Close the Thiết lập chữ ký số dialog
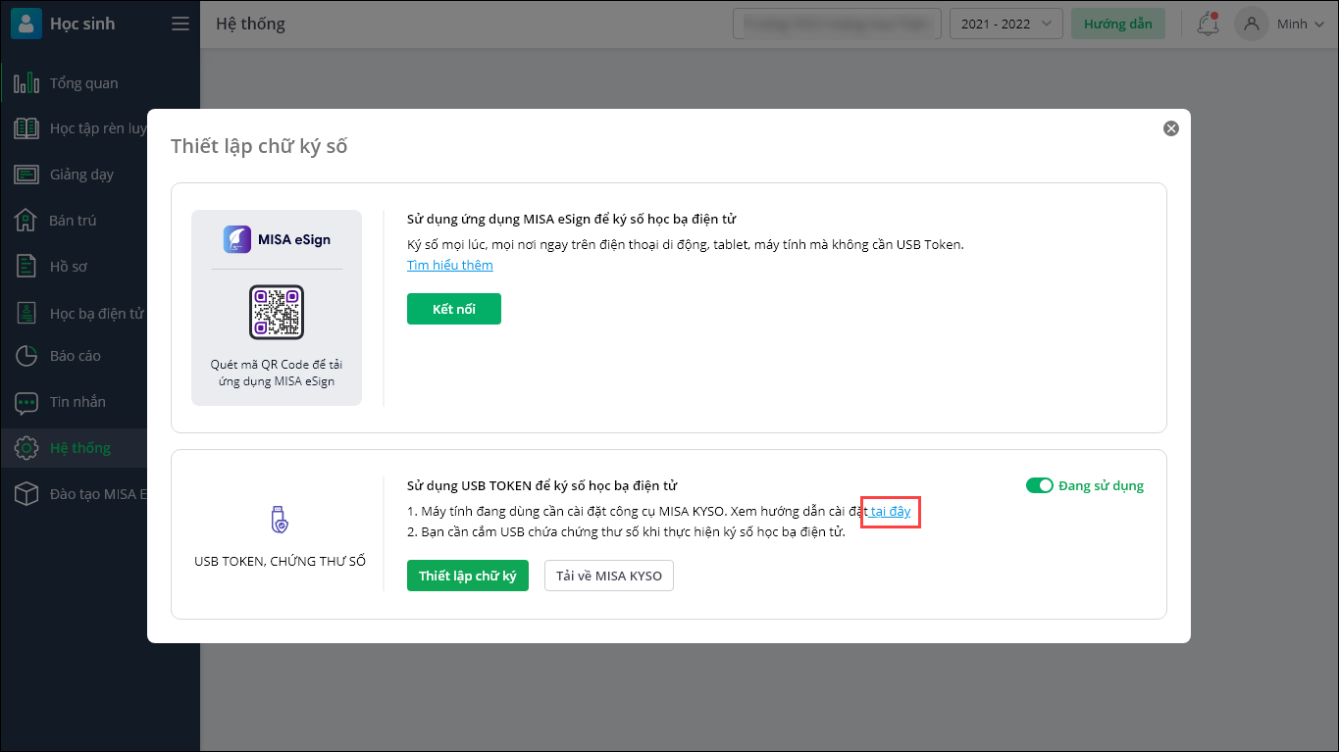The width and height of the screenshot is (1339, 752). (1170, 128)
